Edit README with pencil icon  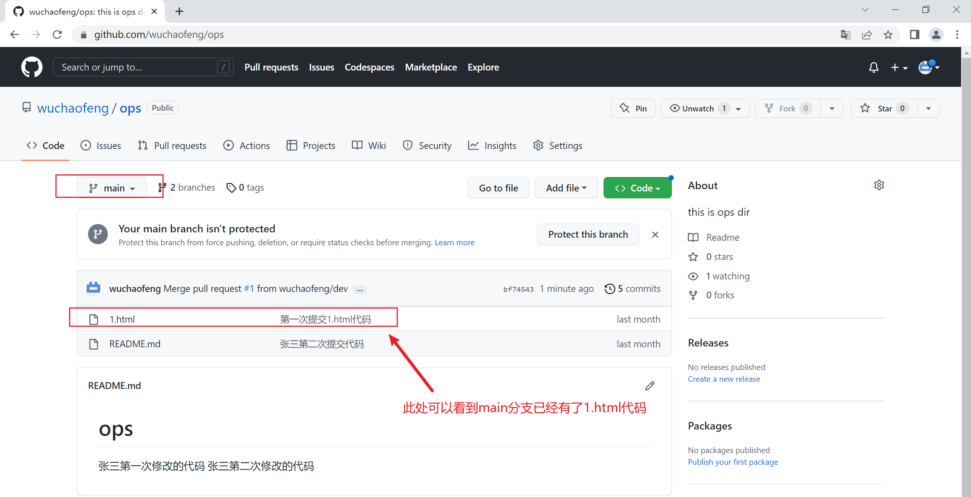coord(650,386)
